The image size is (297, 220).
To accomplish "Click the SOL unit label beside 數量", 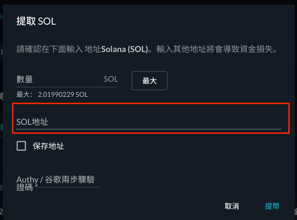I will [x=111, y=79].
